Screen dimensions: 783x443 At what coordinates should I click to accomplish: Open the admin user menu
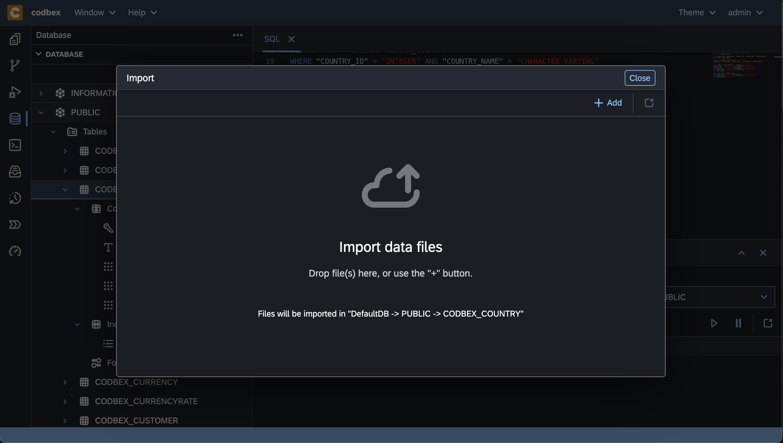click(745, 12)
